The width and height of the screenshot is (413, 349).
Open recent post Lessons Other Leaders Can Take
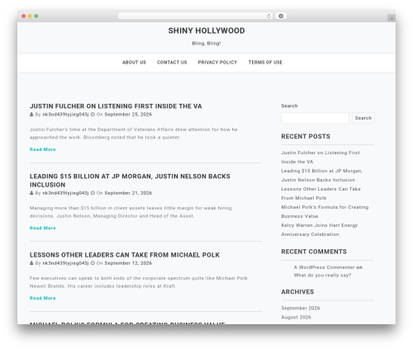(320, 194)
